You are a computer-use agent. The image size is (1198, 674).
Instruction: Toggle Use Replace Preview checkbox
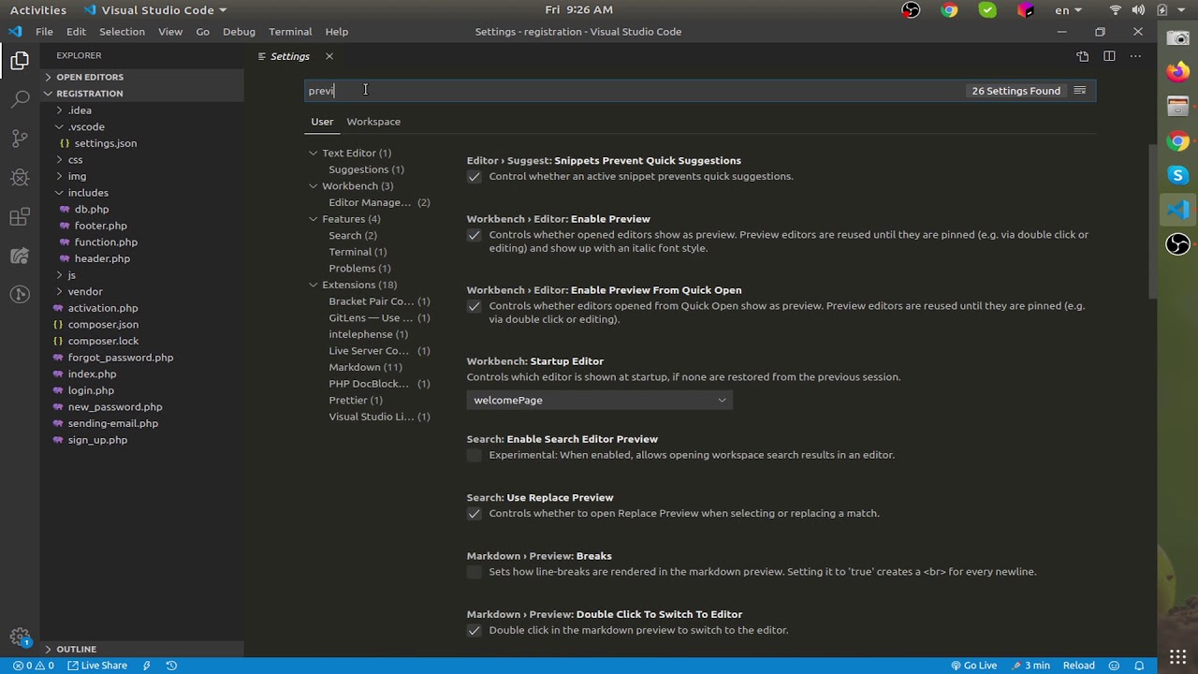point(475,514)
